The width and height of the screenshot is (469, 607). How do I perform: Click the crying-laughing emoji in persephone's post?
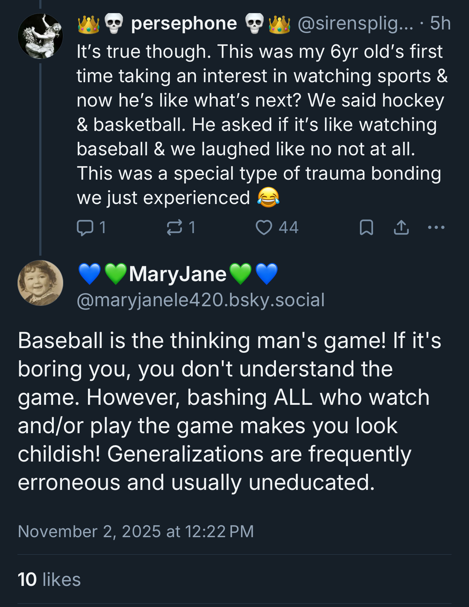pyautogui.click(x=268, y=197)
